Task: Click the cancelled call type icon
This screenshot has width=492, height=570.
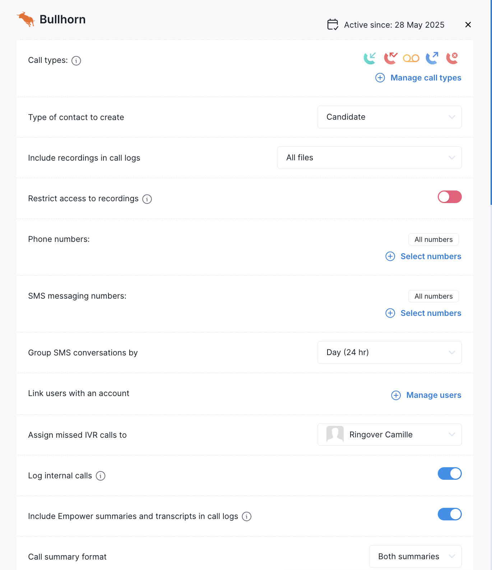Action: (452, 58)
